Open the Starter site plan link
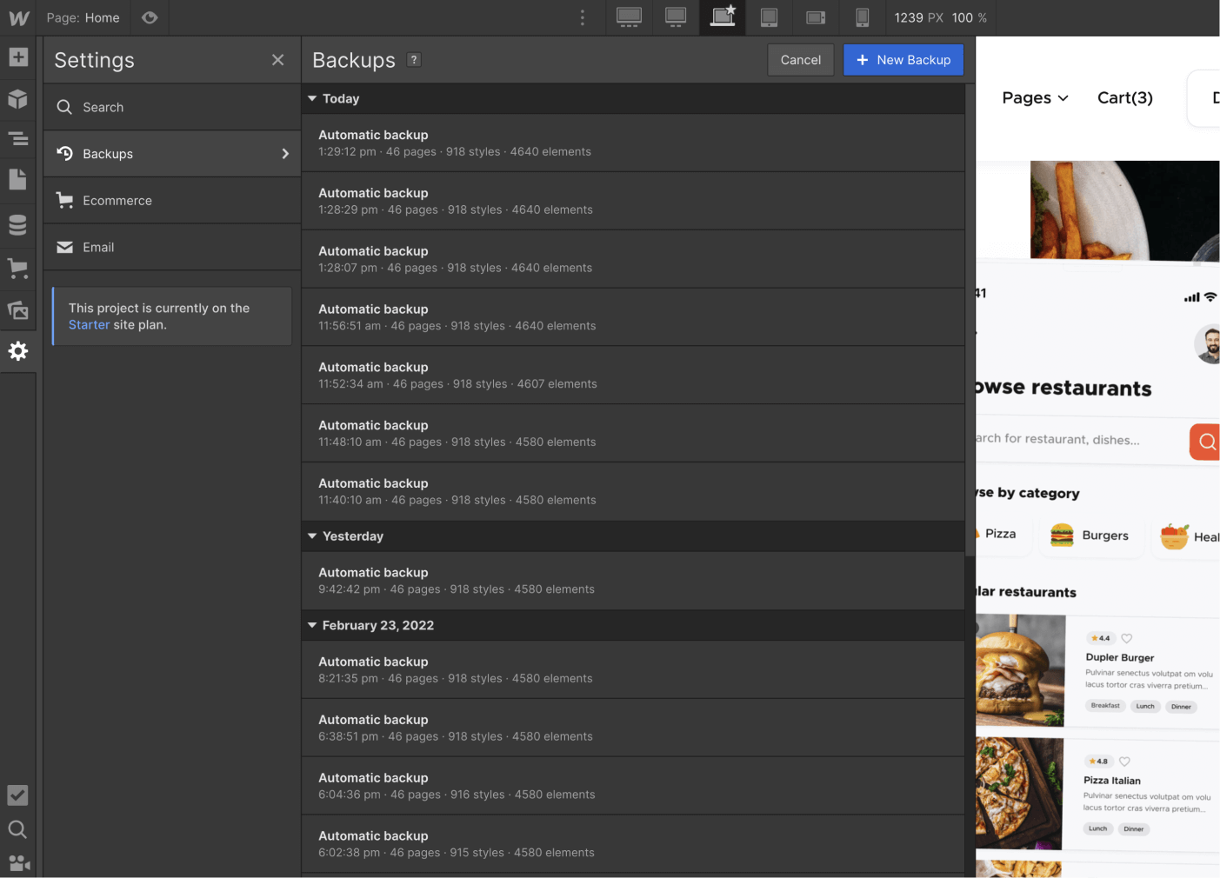This screenshot has height=878, width=1220. click(x=89, y=324)
